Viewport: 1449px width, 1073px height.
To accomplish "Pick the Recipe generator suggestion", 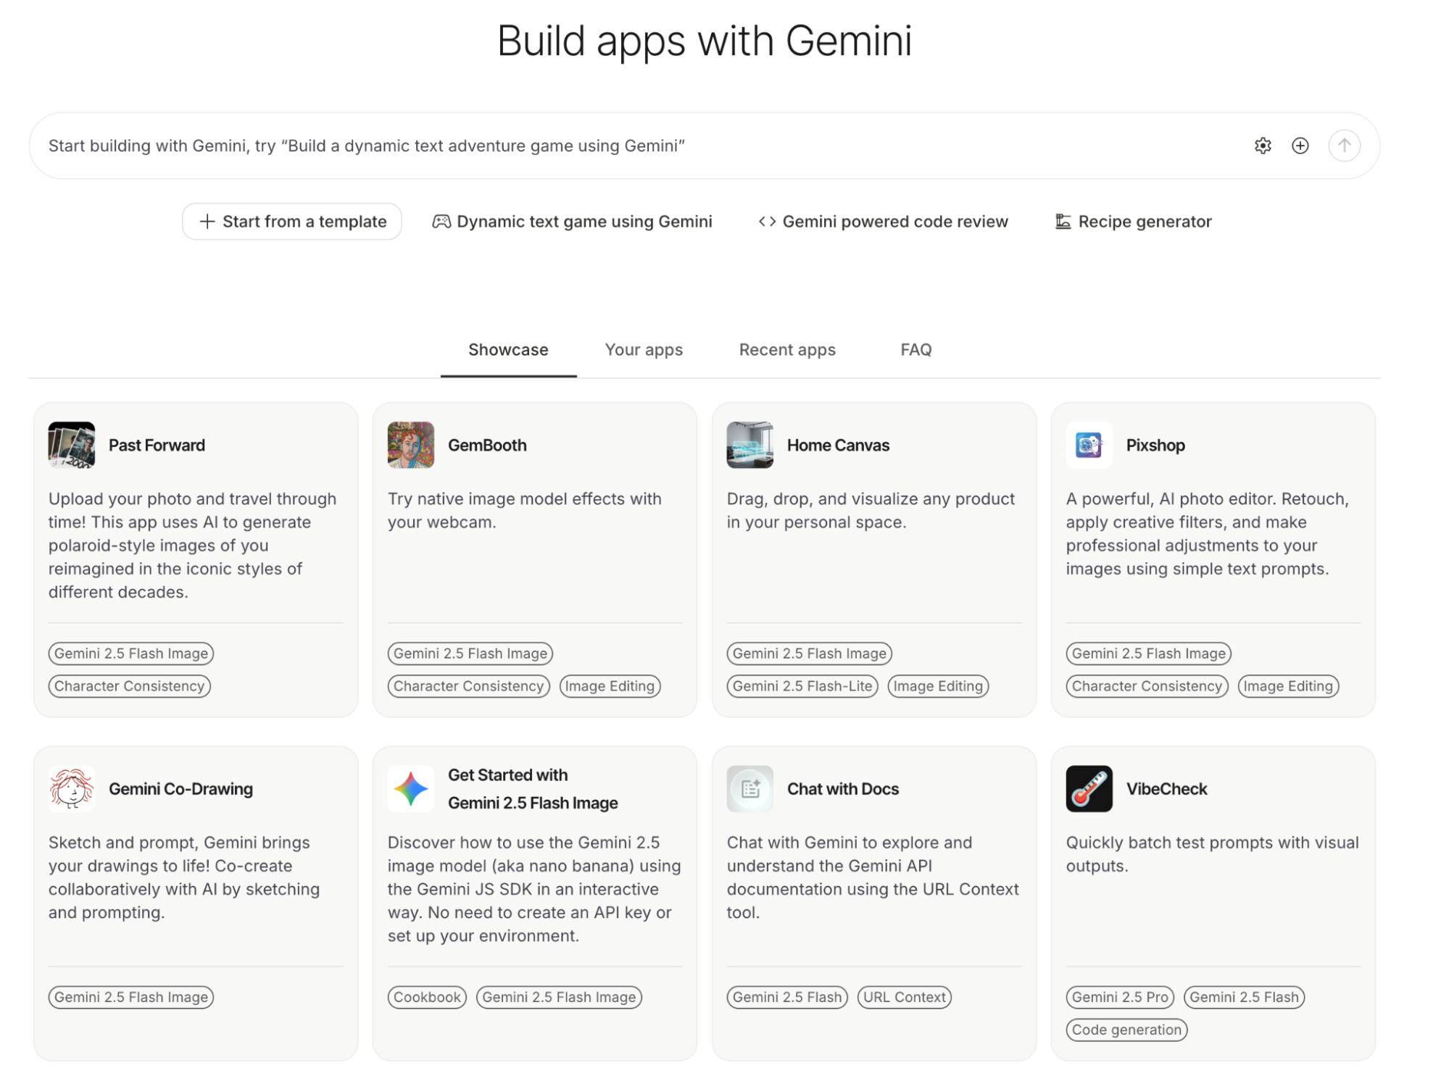I will click(x=1133, y=222).
